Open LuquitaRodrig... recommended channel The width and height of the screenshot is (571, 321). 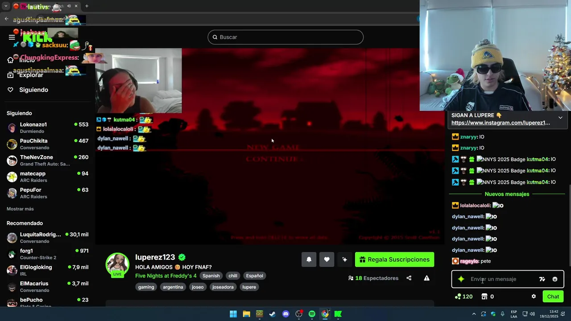point(47,238)
